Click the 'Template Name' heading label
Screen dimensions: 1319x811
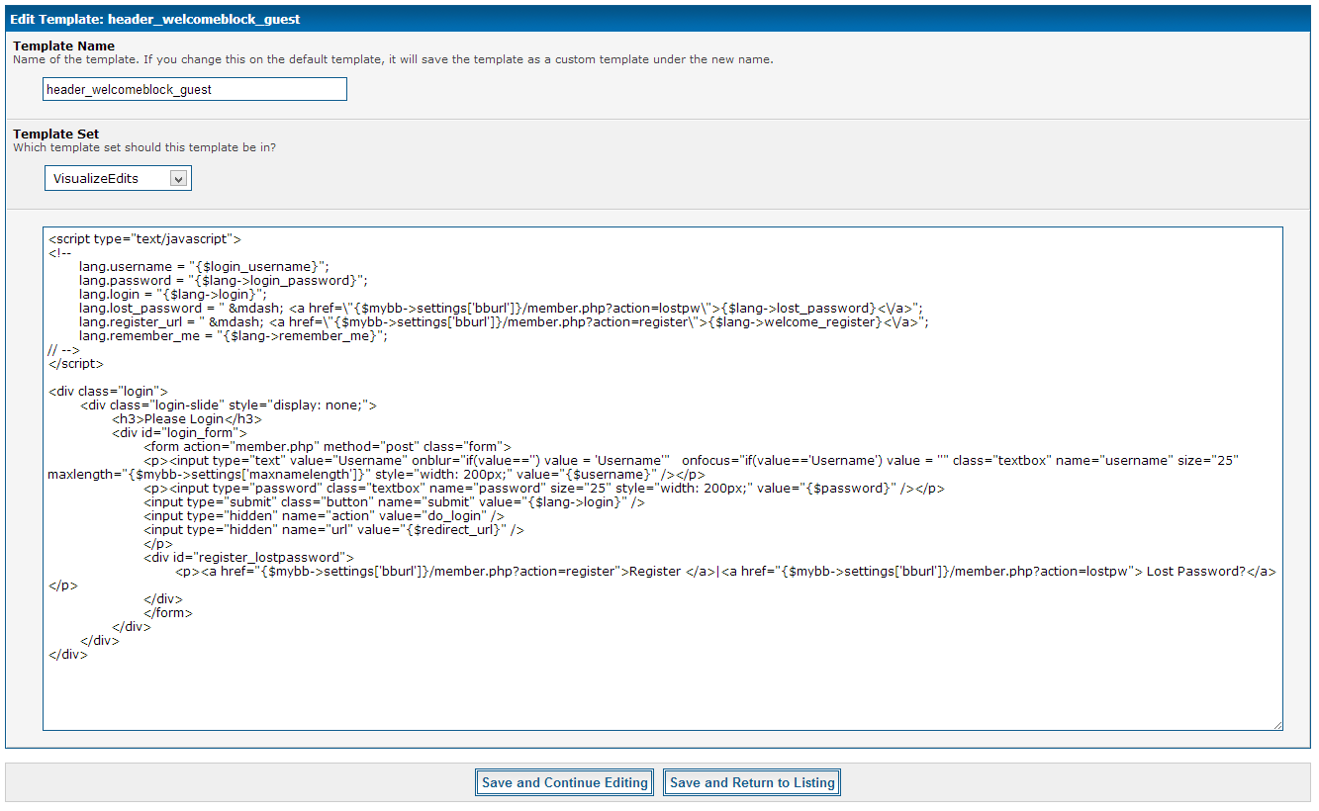click(63, 45)
